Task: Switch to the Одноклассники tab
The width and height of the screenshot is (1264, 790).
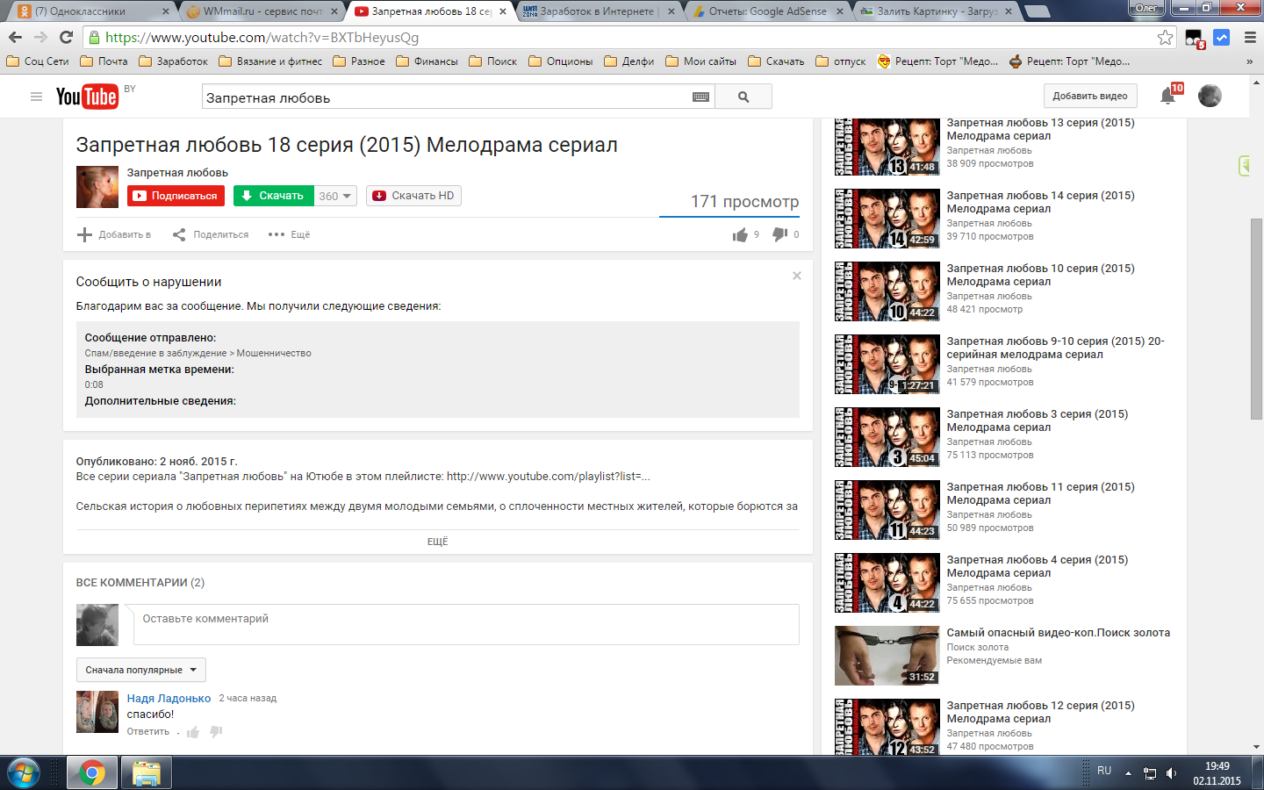Action: click(94, 11)
